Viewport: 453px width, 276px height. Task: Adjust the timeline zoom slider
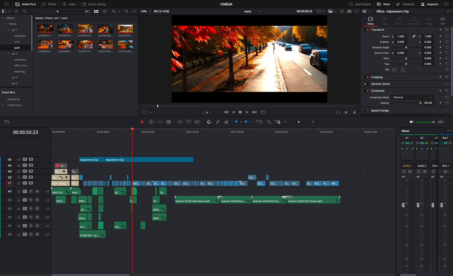pyautogui.click(x=299, y=122)
